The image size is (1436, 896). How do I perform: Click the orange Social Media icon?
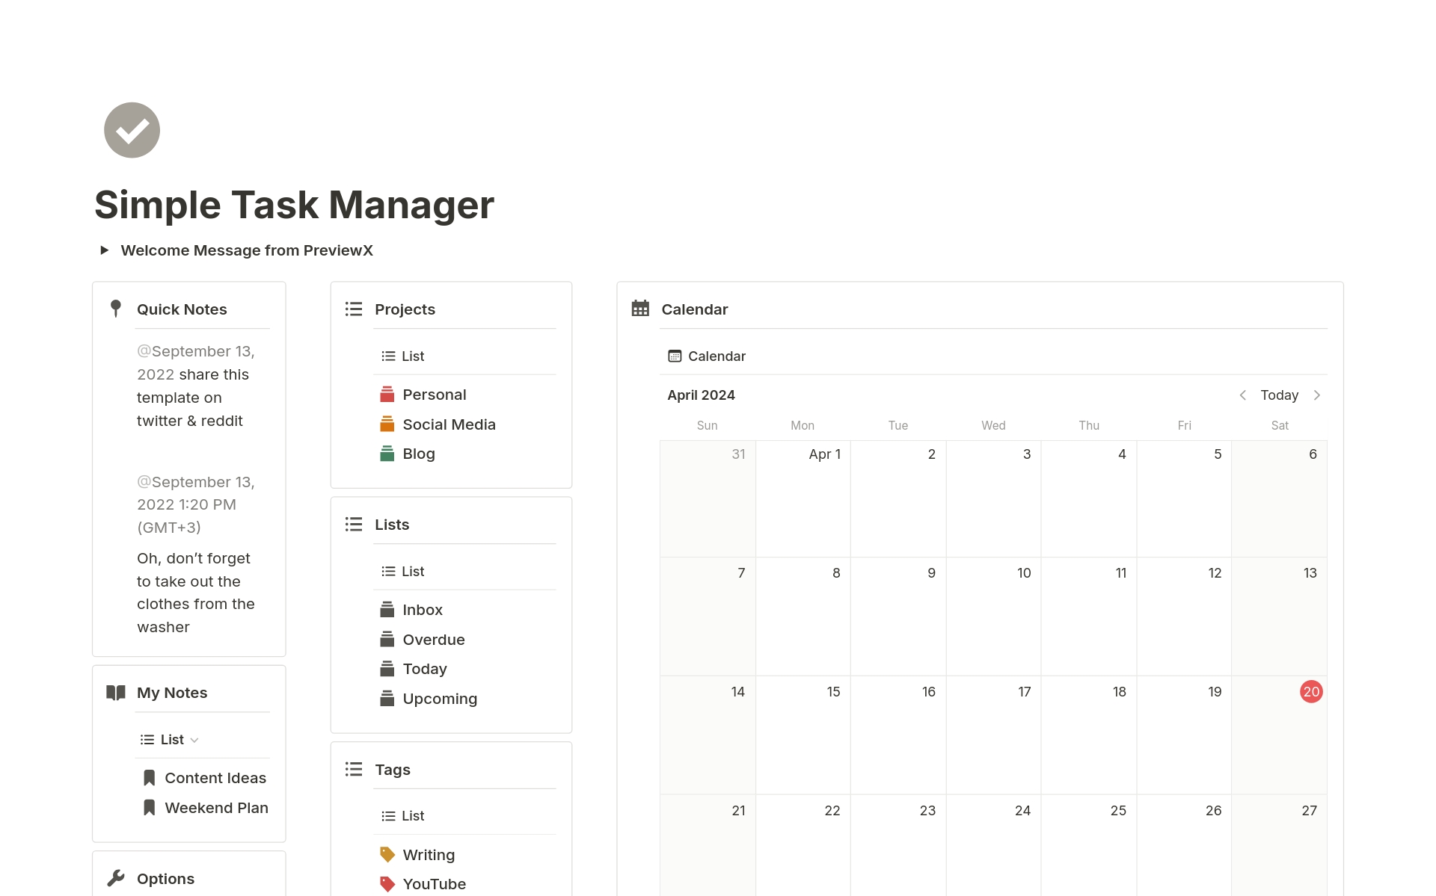click(387, 424)
